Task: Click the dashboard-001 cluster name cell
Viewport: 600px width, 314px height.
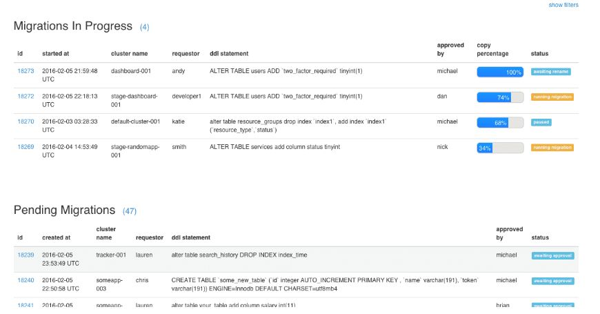Action: click(131, 71)
